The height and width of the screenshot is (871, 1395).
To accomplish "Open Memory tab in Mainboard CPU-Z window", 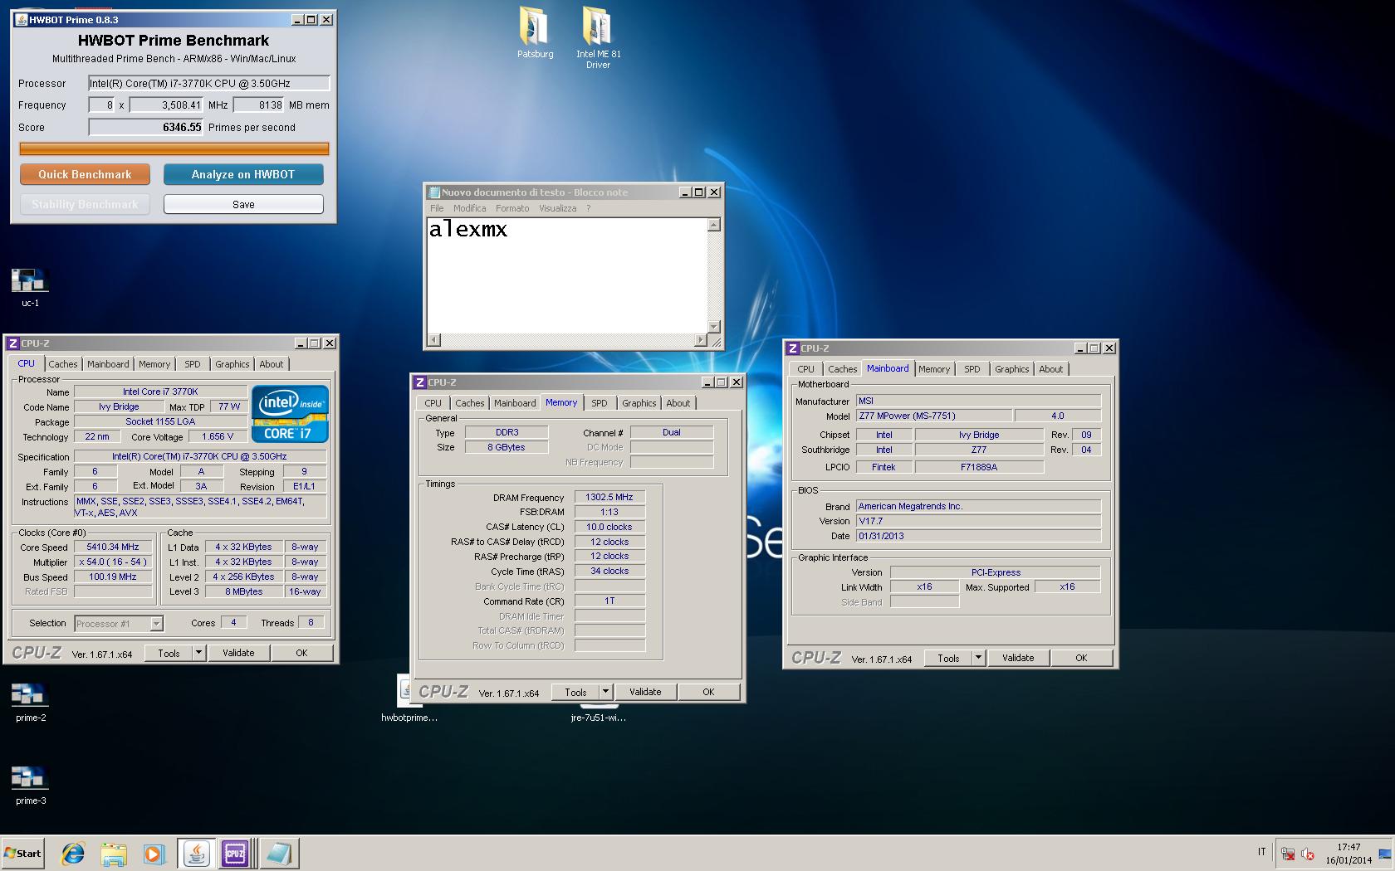I will click(x=934, y=369).
